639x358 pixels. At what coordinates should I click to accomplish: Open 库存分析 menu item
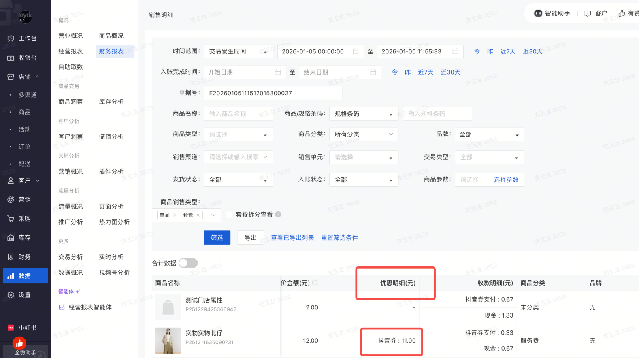(x=111, y=102)
